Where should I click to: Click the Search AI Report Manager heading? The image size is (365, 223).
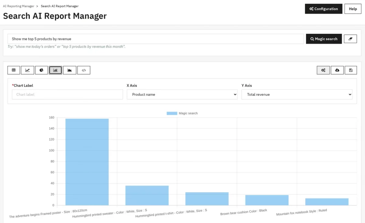click(x=55, y=16)
